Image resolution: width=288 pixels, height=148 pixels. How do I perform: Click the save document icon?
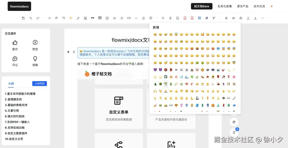[23, 18]
